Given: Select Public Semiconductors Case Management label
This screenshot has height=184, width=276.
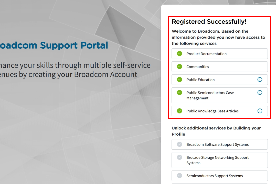Looking at the screenshot, I should pos(210,95).
